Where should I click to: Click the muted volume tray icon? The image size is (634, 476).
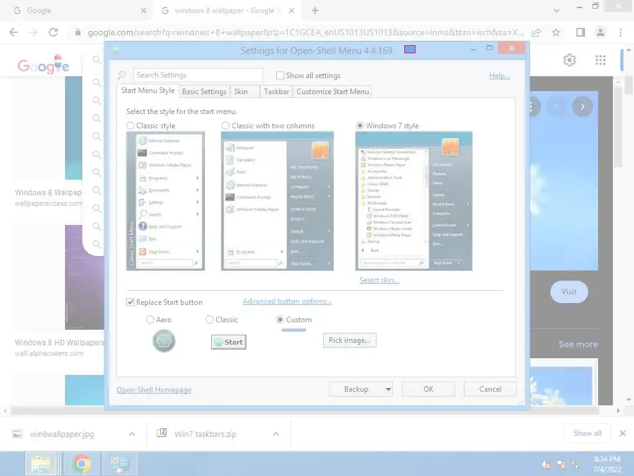(x=545, y=464)
